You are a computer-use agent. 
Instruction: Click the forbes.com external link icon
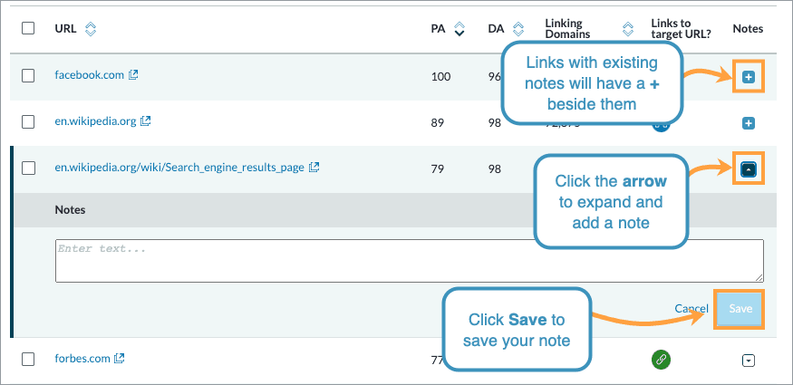pos(120,359)
